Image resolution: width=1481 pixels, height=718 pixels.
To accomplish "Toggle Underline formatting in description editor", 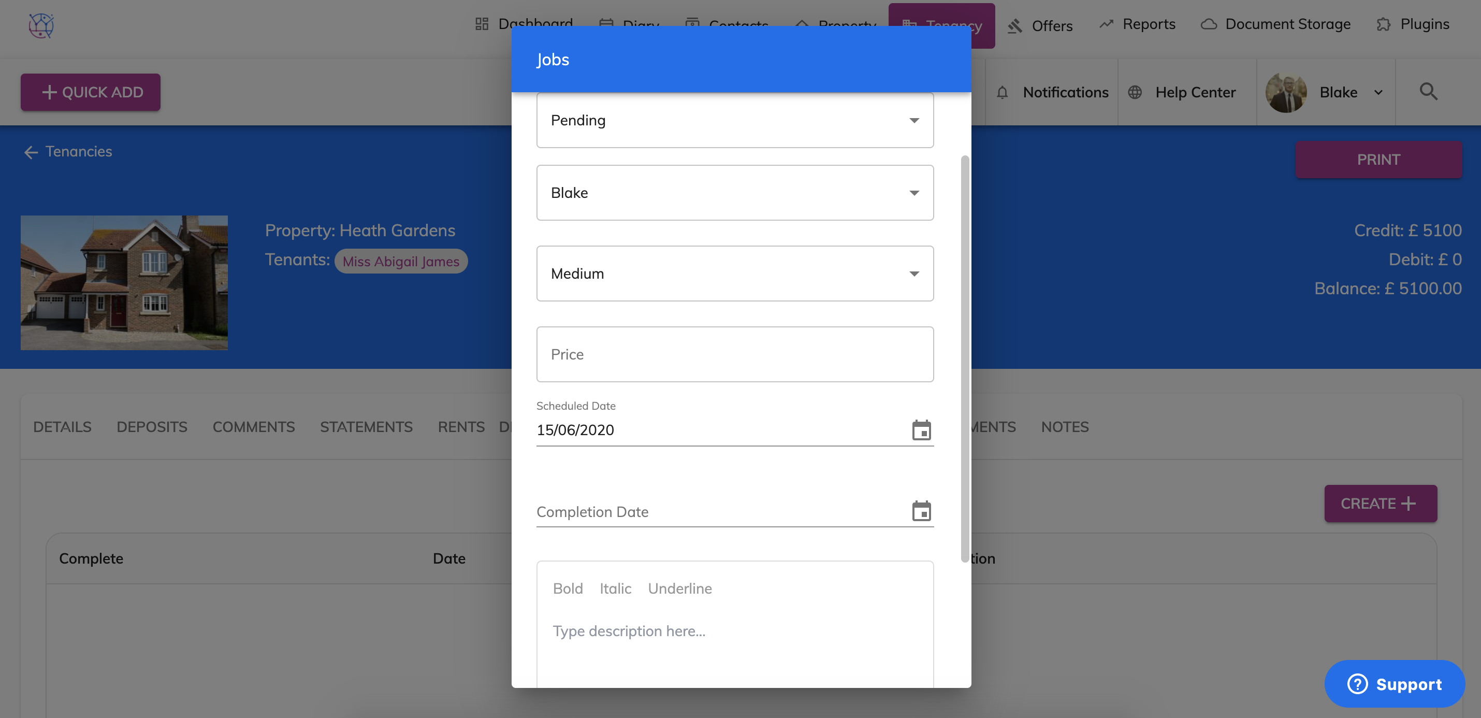I will 679,588.
